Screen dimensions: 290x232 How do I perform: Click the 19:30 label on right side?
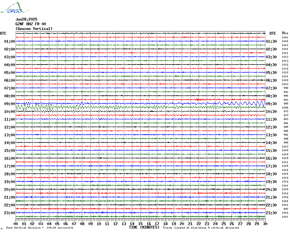[271, 182]
